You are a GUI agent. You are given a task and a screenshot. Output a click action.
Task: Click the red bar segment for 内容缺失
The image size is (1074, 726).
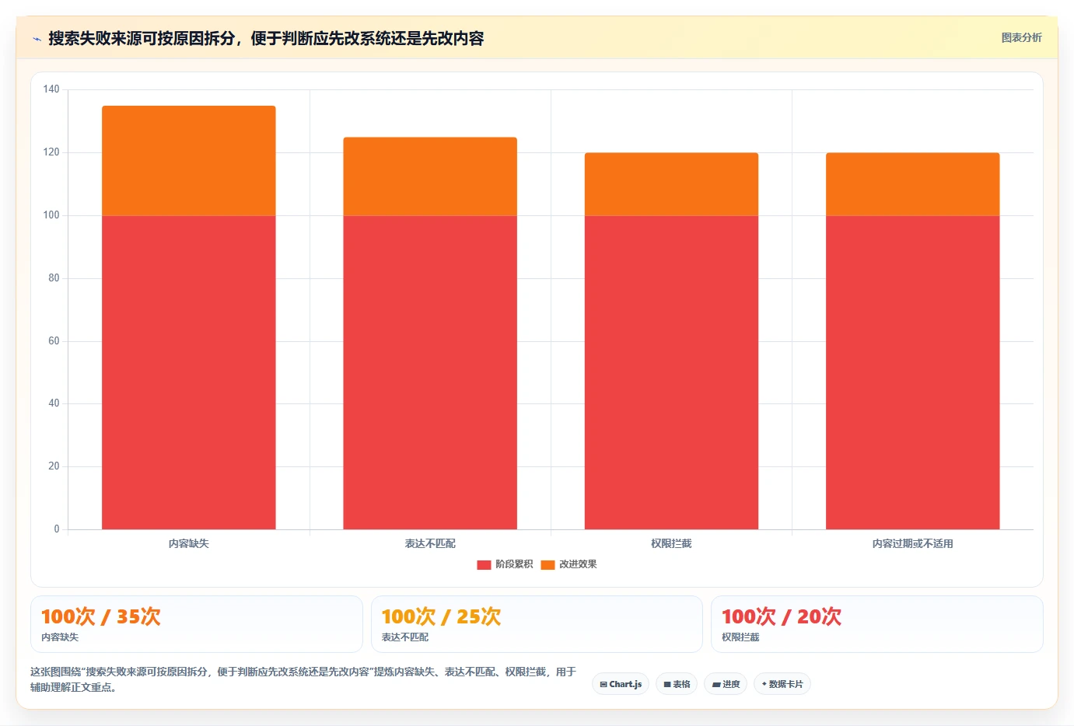(189, 372)
